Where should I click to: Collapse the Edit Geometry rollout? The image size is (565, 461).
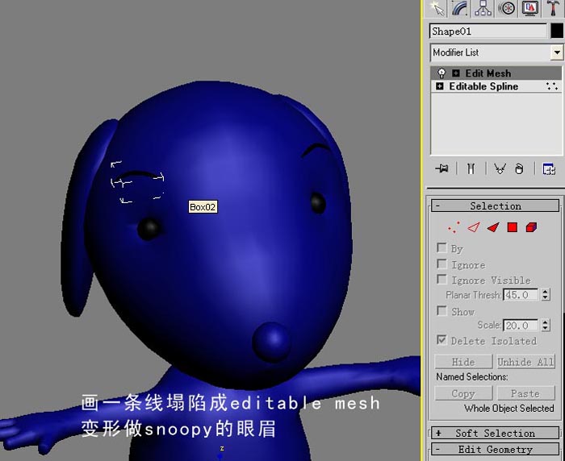pyautogui.click(x=495, y=449)
